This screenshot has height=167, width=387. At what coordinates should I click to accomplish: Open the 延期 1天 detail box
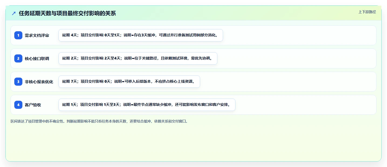pos(147,105)
